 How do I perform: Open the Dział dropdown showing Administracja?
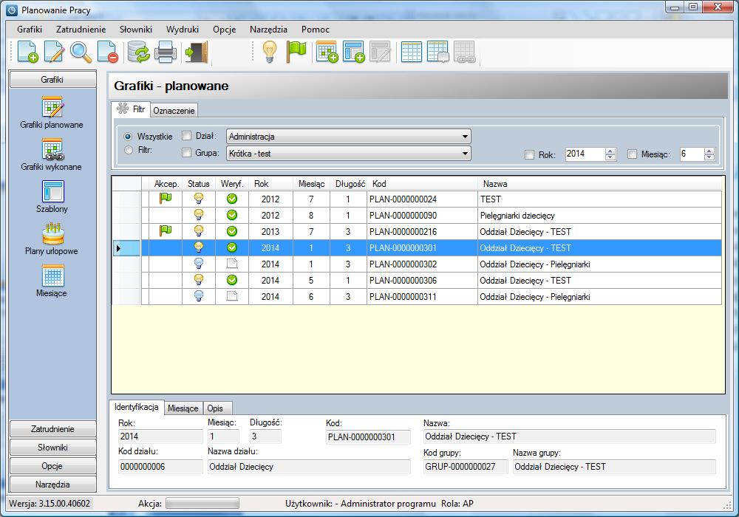pyautogui.click(x=348, y=137)
